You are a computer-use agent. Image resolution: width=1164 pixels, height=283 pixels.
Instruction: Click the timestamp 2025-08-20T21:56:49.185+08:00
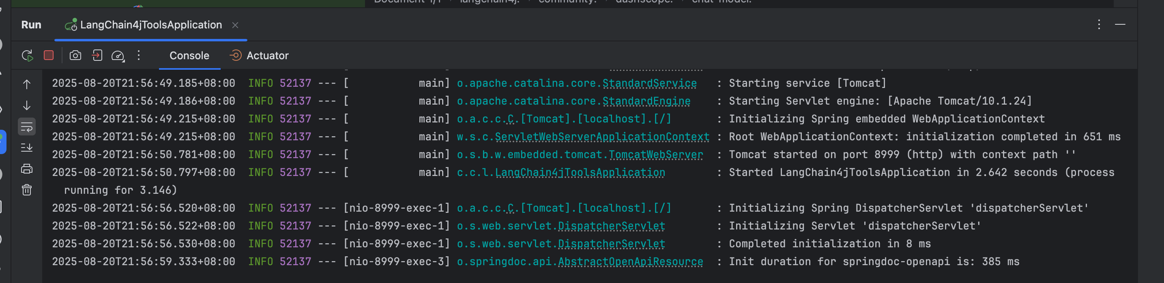(x=143, y=83)
